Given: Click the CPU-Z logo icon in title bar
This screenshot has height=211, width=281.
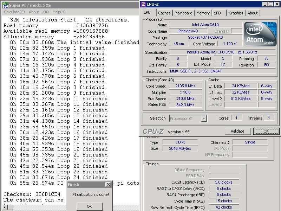Looking at the screenshot, I should pos(143,4).
